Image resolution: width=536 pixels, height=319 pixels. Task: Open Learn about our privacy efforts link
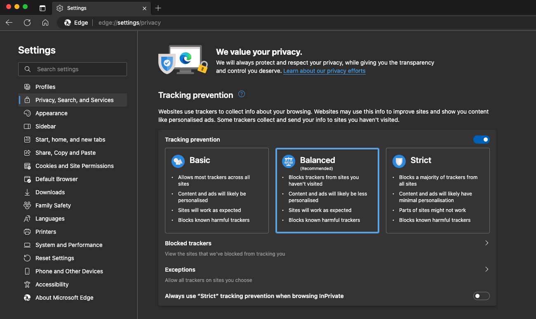click(x=324, y=71)
